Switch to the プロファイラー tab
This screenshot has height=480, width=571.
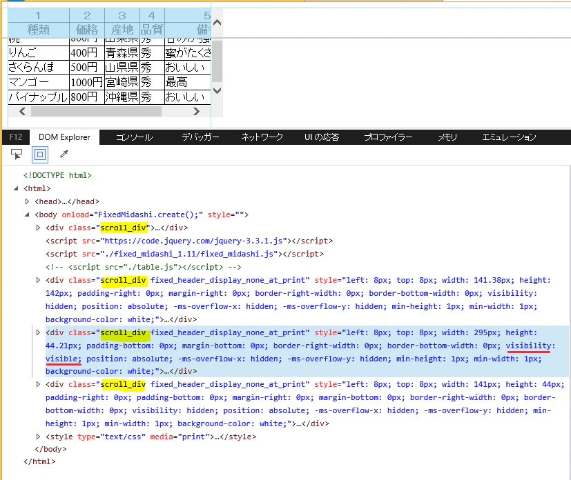point(388,137)
